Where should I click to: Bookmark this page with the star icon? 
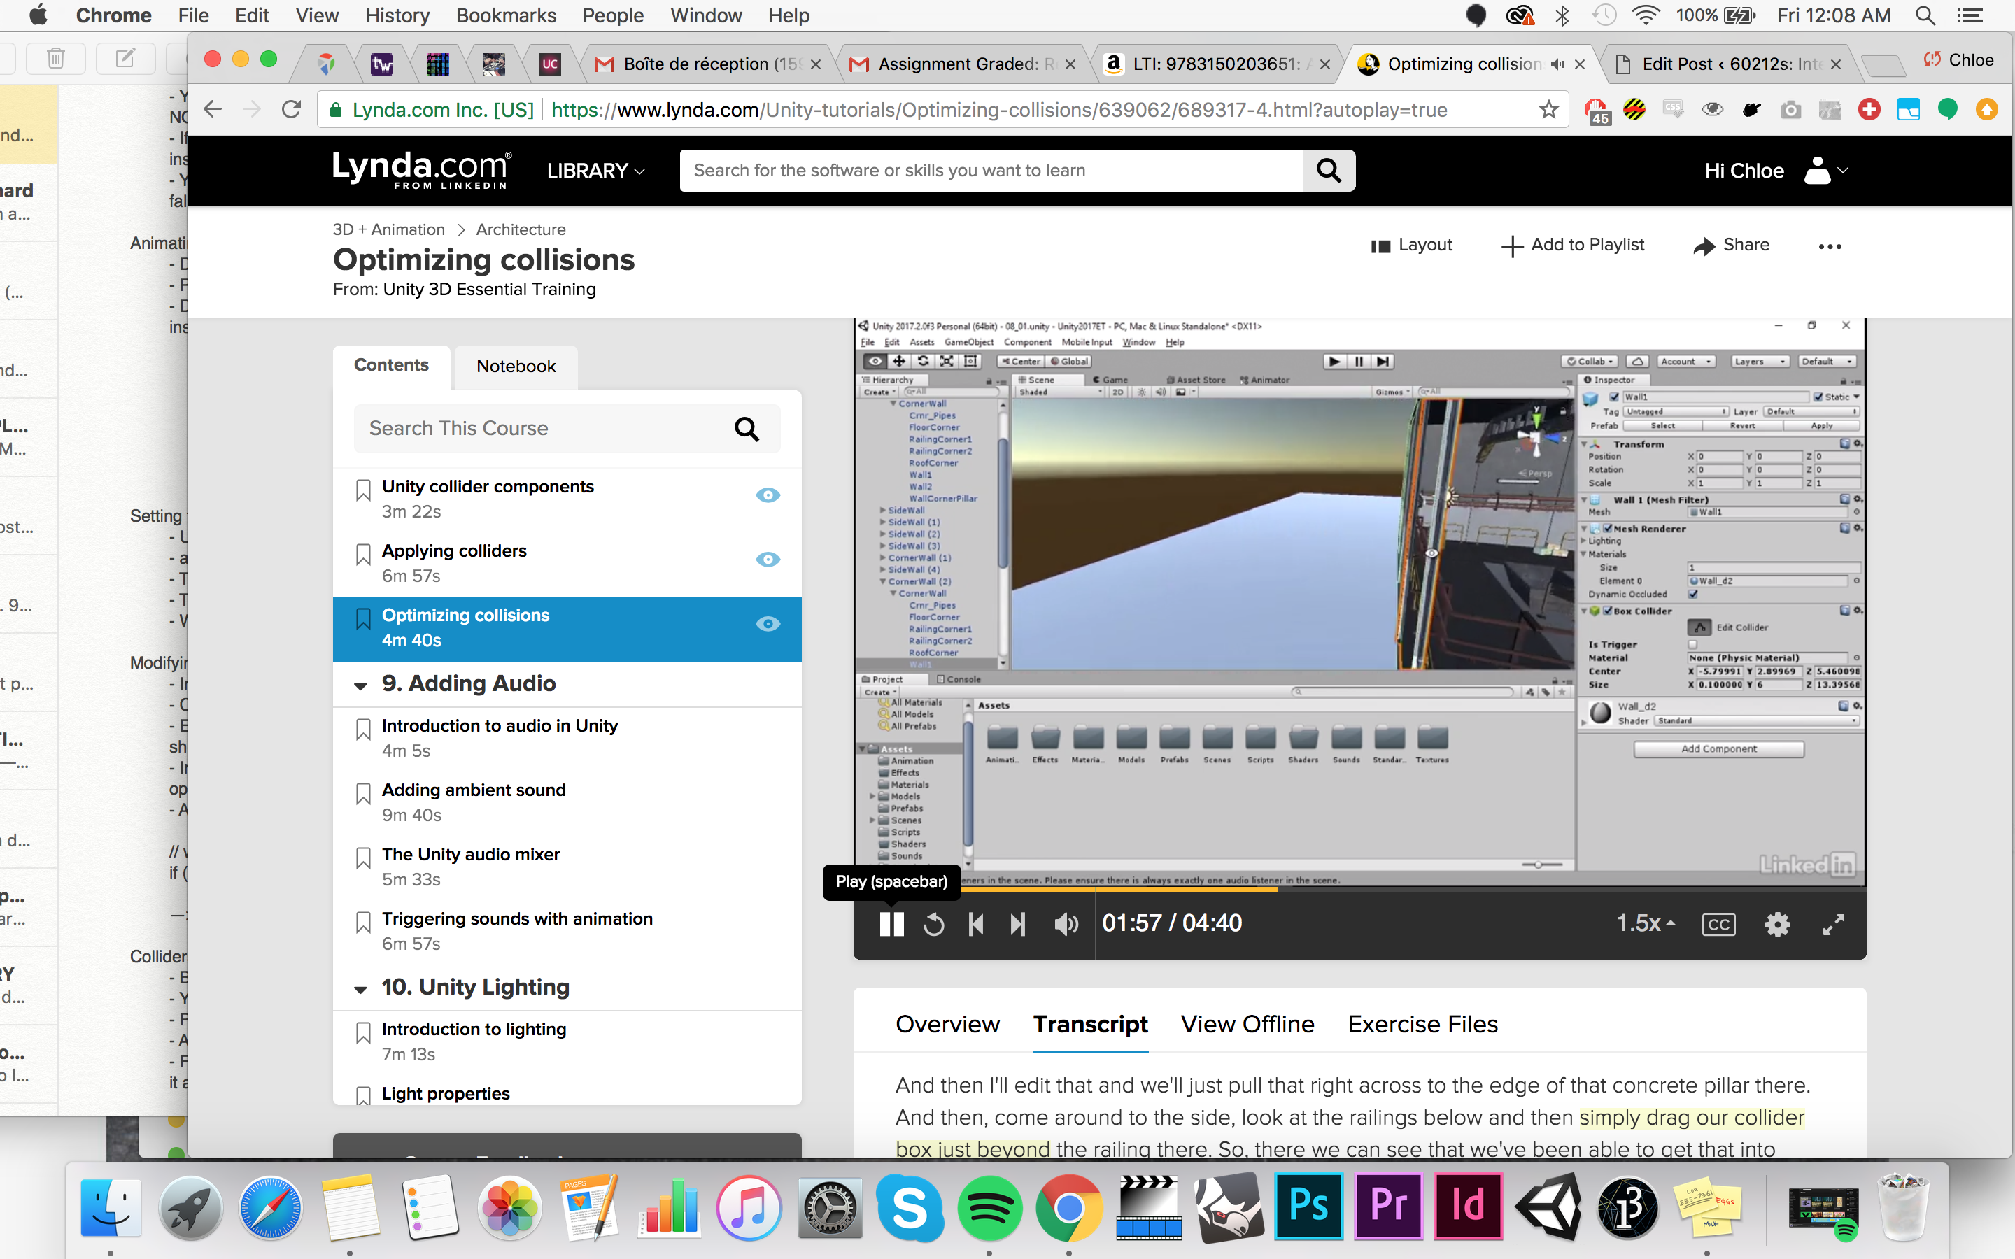(x=1549, y=109)
